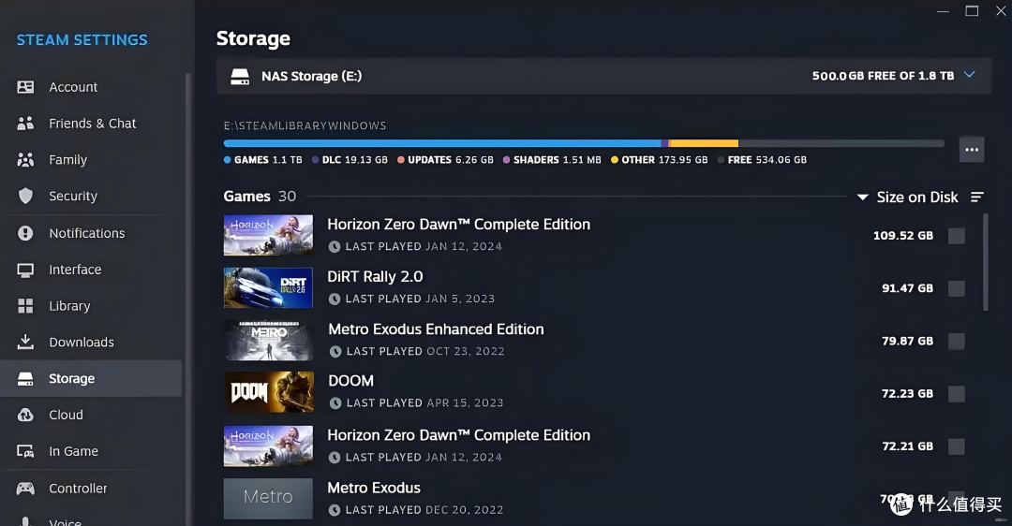
Task: Tick the 109.52 GB Horizon Zero Dawn checkbox
Action: point(957,236)
